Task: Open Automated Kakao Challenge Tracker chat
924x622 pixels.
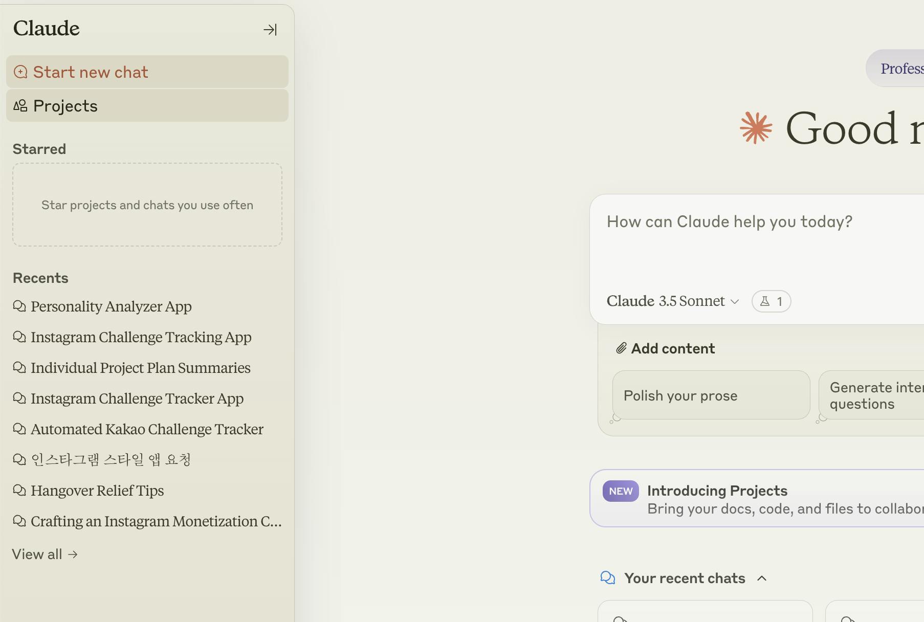Action: (x=147, y=429)
